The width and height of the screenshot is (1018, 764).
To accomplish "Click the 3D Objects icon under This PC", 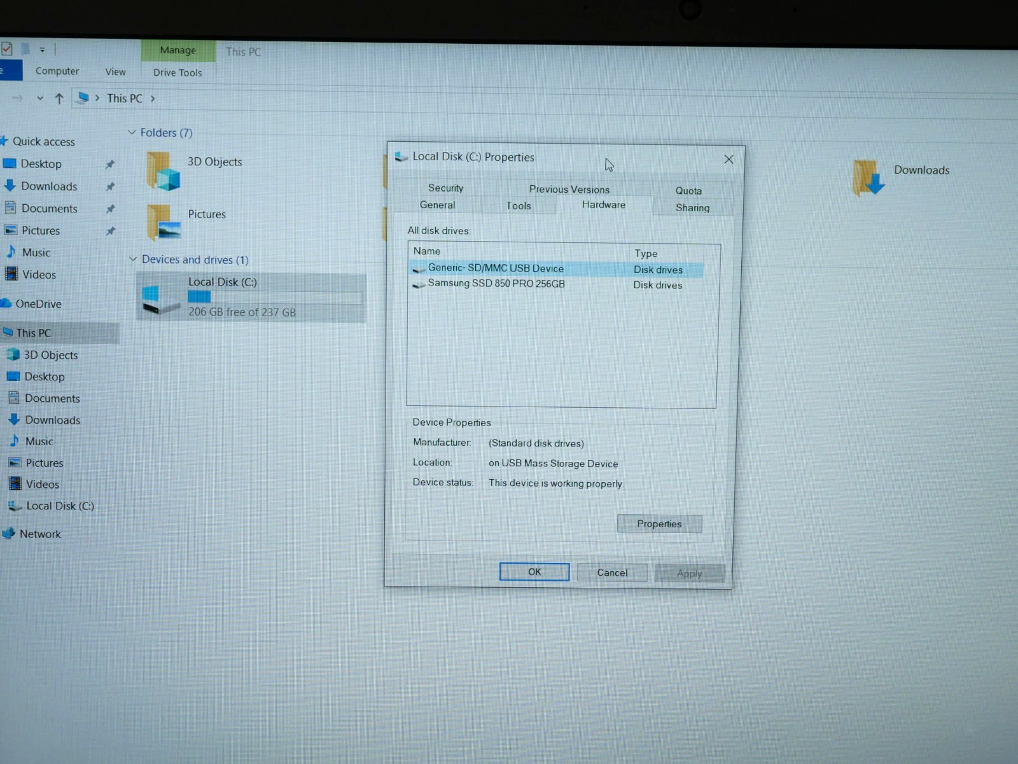I will (13, 354).
